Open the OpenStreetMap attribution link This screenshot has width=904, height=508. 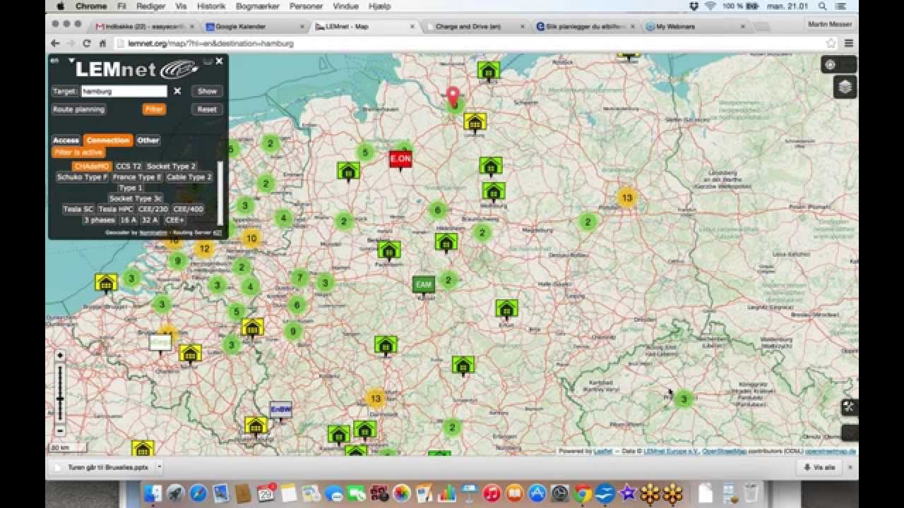(723, 452)
